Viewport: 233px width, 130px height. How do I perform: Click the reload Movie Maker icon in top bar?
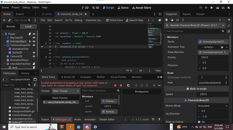pyautogui.click(x=201, y=8)
